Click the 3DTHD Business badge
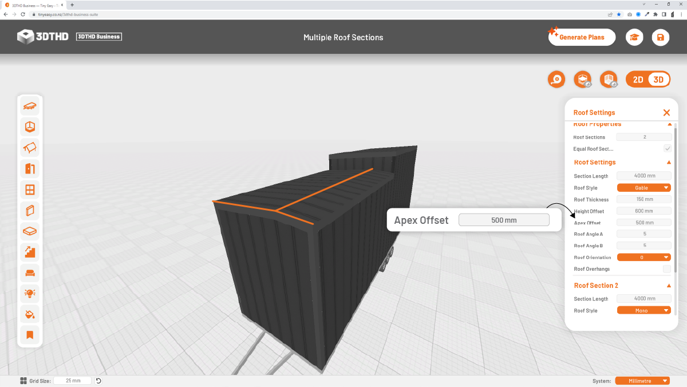 pos(99,37)
